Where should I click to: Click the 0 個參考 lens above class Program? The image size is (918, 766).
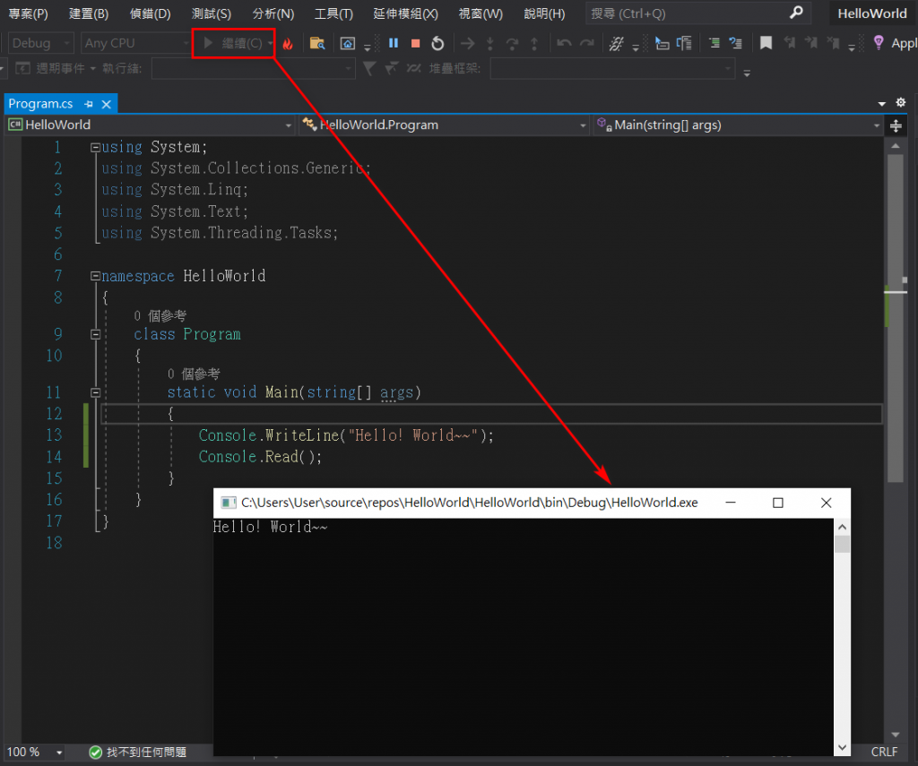[x=160, y=316]
